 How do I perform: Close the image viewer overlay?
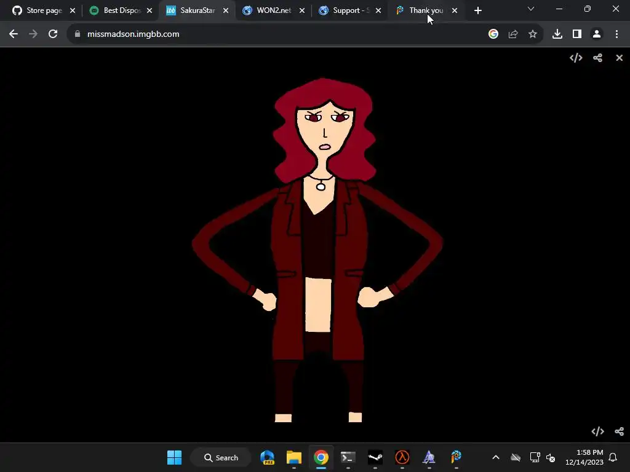[x=619, y=58]
